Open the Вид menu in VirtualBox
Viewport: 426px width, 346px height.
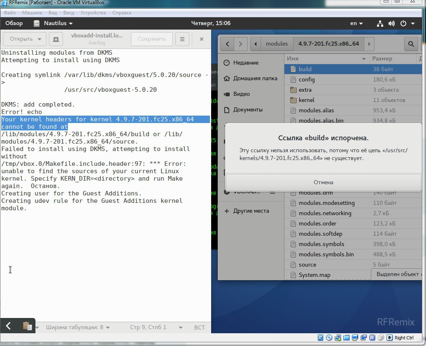[53, 13]
